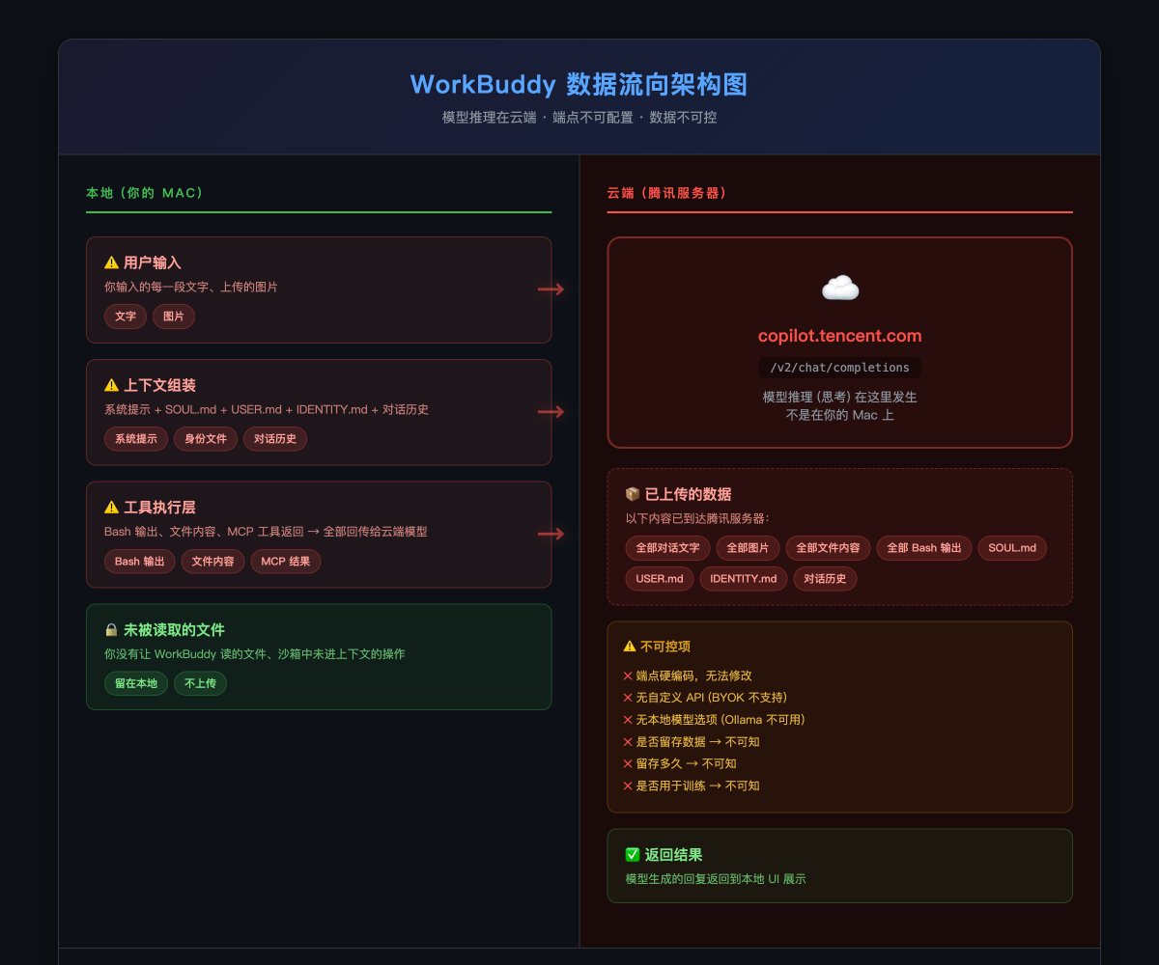Click text 端点硬编码，无法修改
Image resolution: width=1159 pixels, height=965 pixels.
(693, 675)
